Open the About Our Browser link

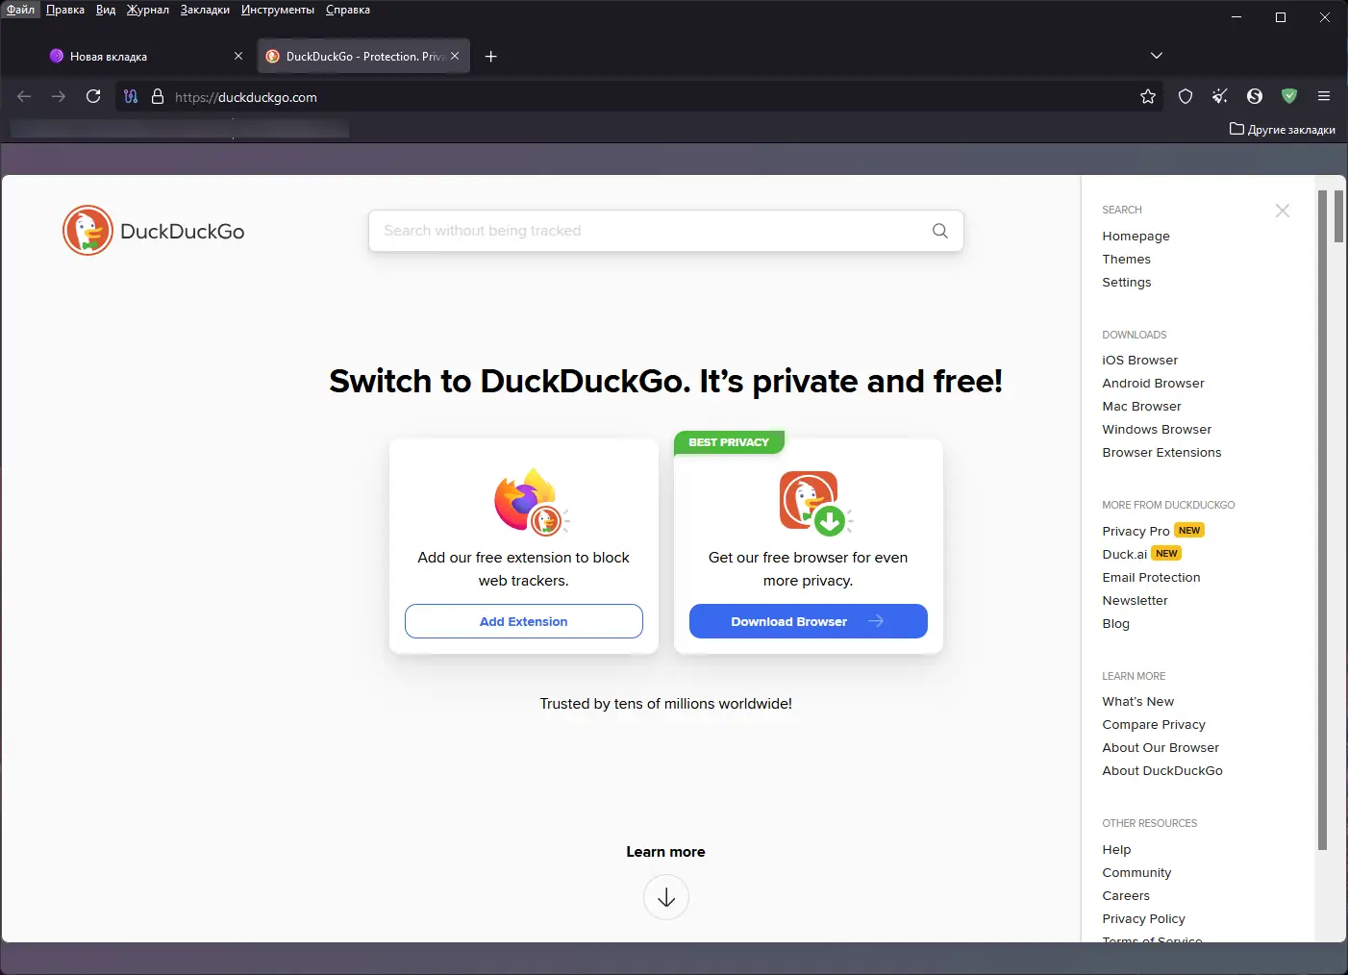1161,747
